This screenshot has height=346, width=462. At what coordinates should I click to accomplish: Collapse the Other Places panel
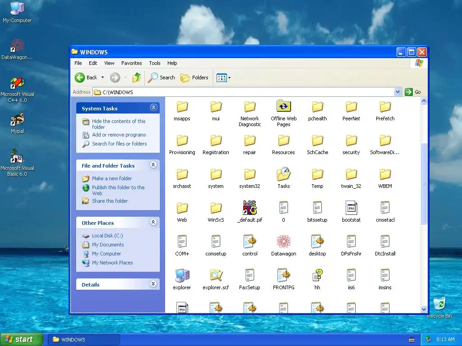[x=153, y=222]
